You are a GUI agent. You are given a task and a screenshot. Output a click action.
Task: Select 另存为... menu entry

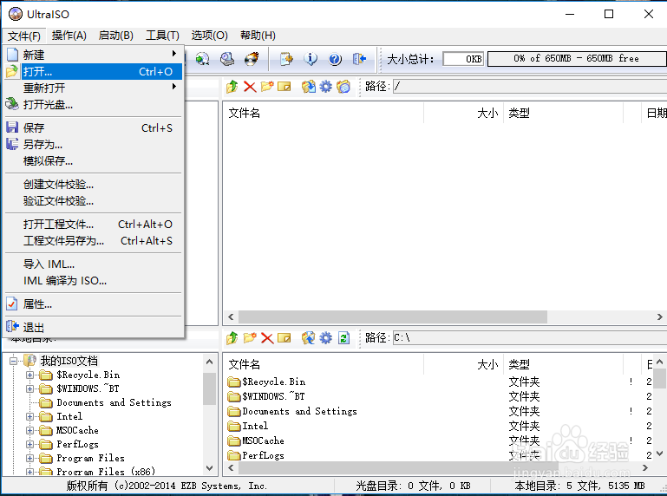coord(94,144)
